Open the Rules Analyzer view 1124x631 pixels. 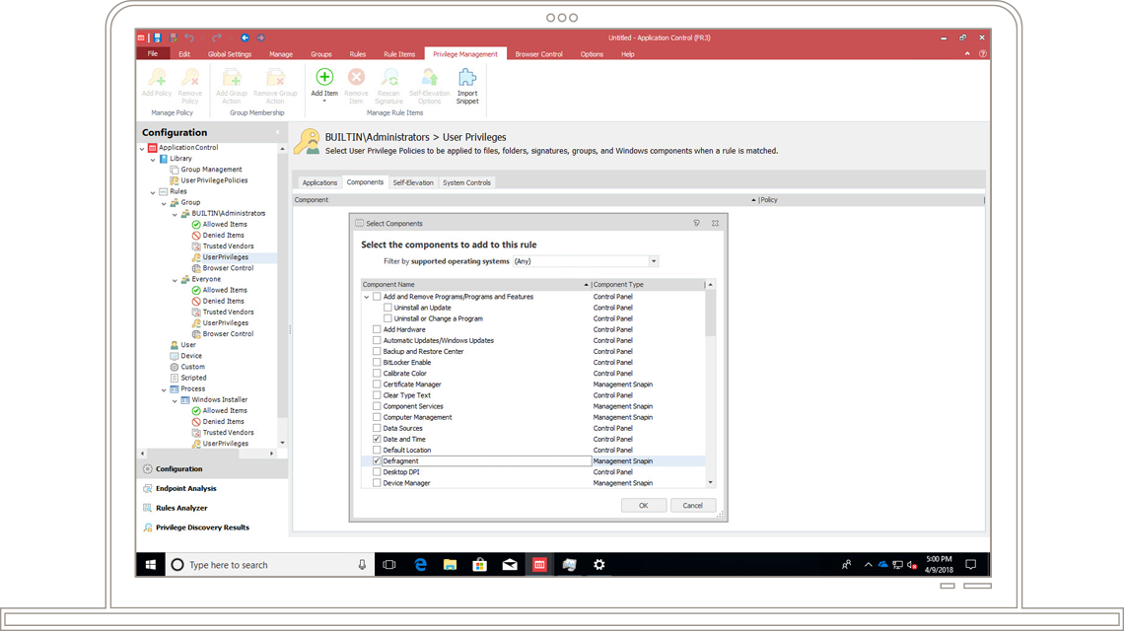coord(181,508)
